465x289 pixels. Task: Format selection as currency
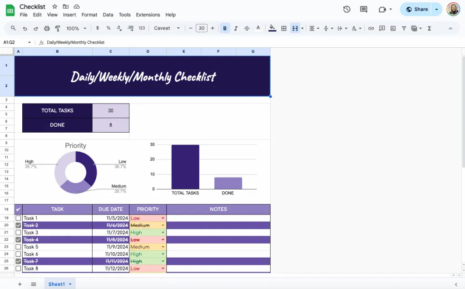(x=98, y=28)
